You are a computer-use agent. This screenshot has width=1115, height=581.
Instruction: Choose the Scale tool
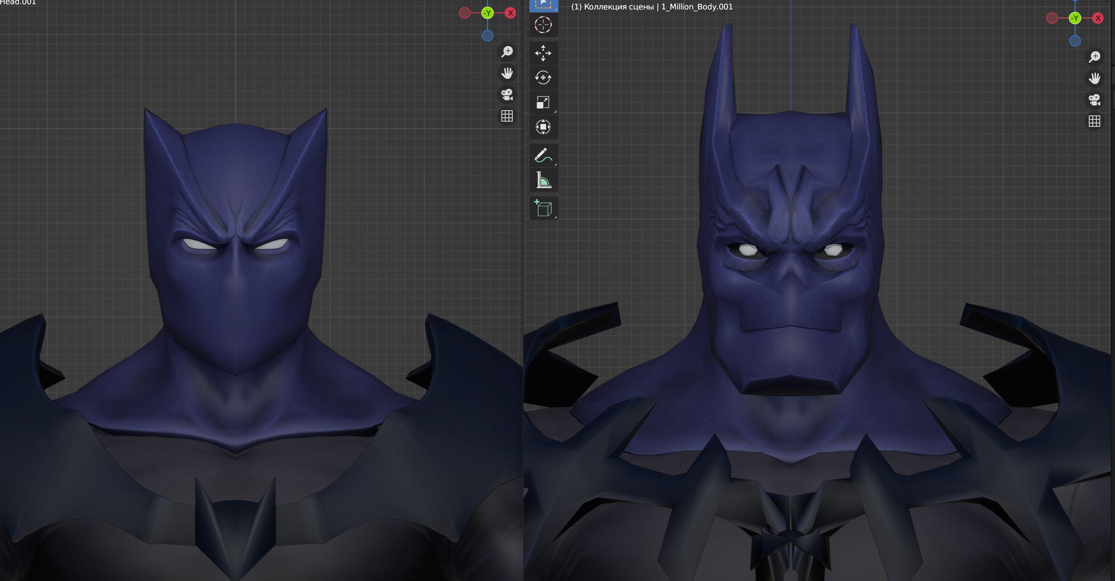coord(544,102)
